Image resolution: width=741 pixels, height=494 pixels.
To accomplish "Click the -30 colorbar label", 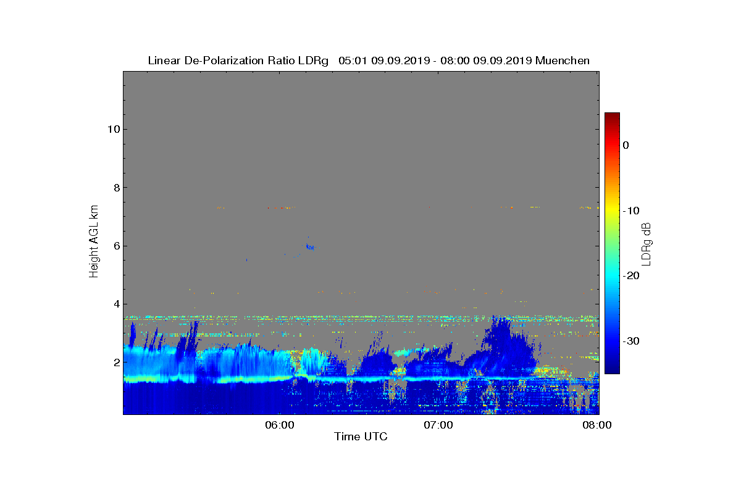I will 630,341.
